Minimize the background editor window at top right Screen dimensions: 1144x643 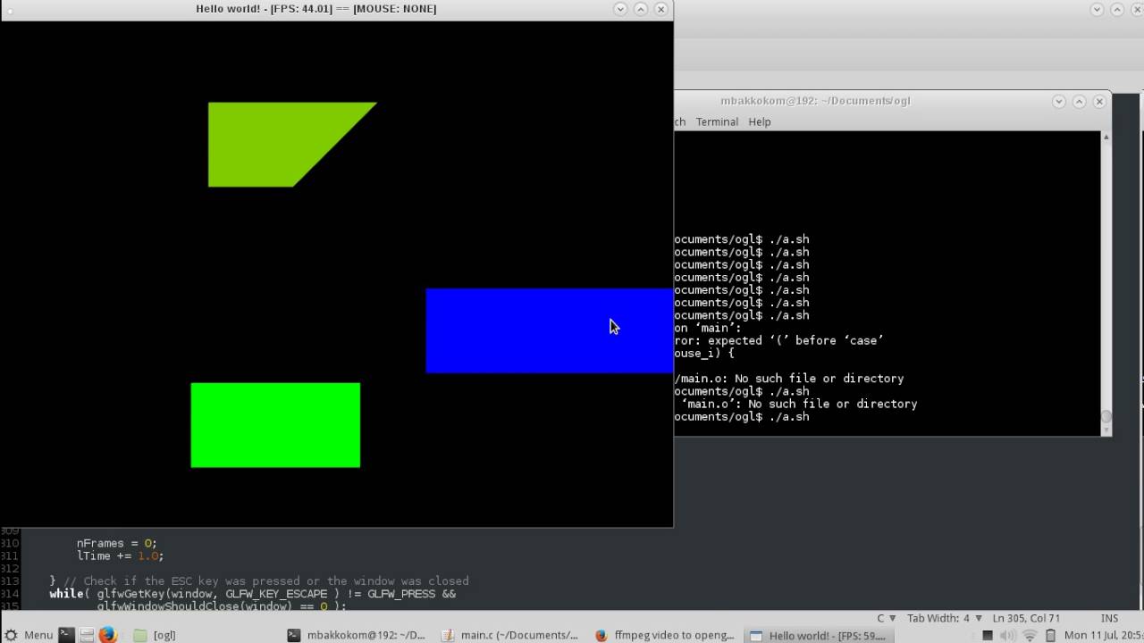tap(1098, 9)
